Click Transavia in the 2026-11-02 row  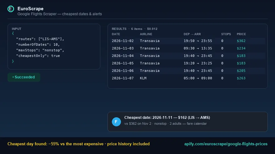150,41
